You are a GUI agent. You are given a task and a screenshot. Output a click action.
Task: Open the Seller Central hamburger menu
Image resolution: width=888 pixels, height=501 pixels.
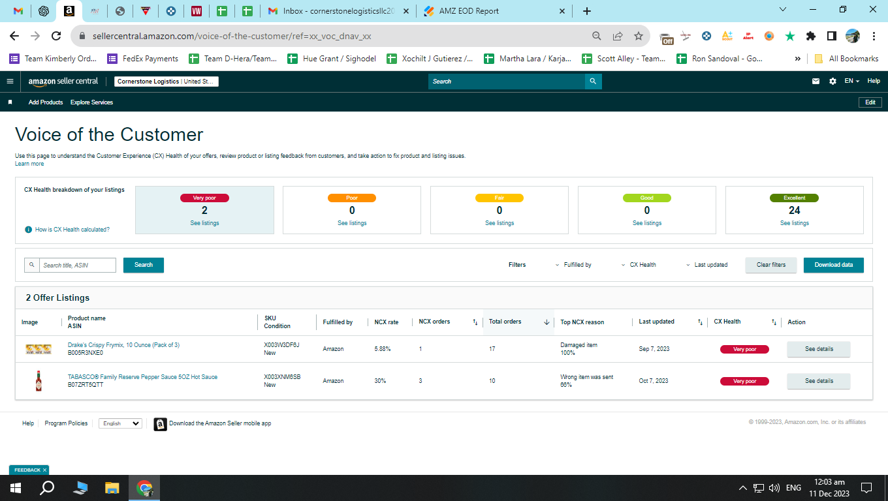click(10, 82)
